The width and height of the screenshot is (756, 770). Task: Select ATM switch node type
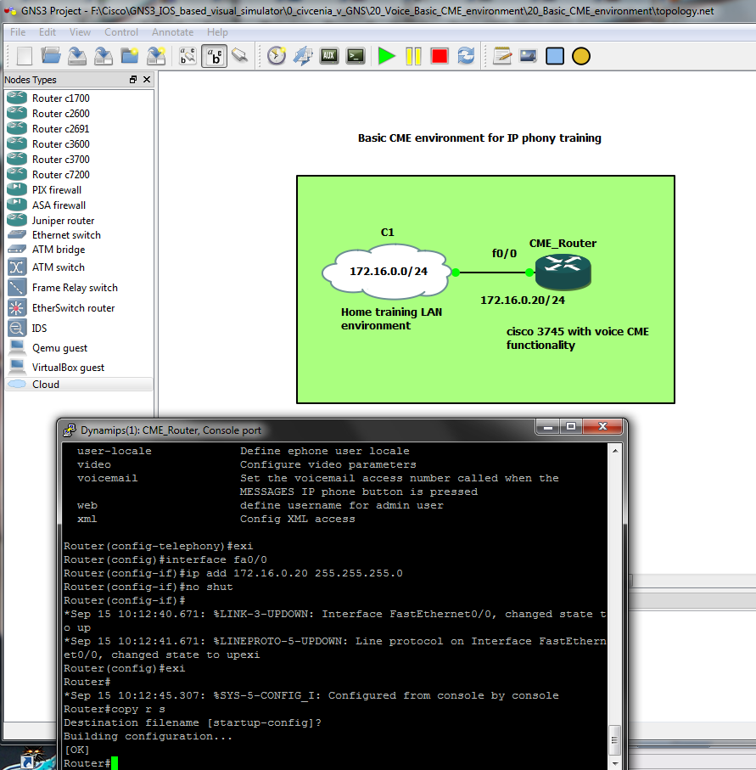(x=79, y=267)
